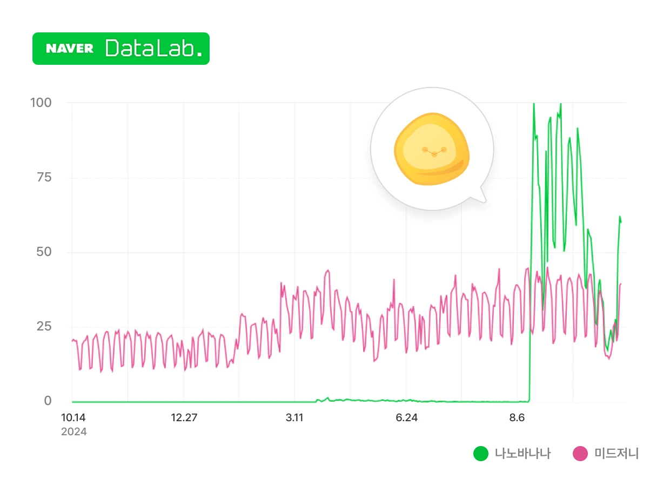Image resolution: width=670 pixels, height=486 pixels.
Task: Click the speech bubble around the mascot
Action: (x=432, y=149)
